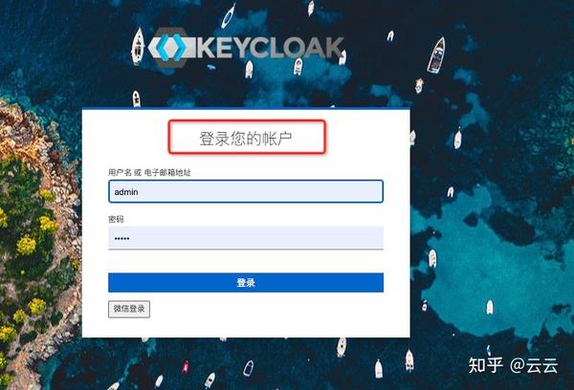Click the small red boat near bottom

(x=186, y=367)
